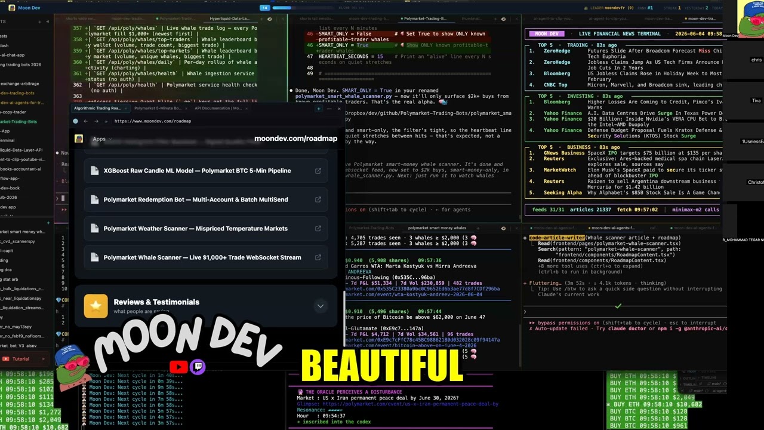Open XGBoost Raw Candle ML Model article

point(206,171)
